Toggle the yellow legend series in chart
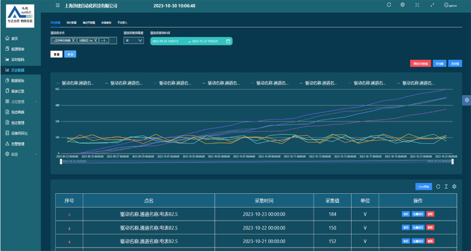 click(221, 83)
